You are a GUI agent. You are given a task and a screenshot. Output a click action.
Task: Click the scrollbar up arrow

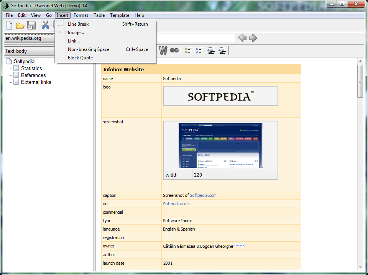[x=360, y=61]
